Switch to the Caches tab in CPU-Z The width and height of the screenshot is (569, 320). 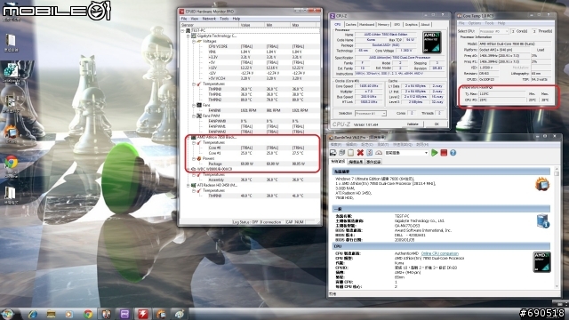[x=350, y=24]
